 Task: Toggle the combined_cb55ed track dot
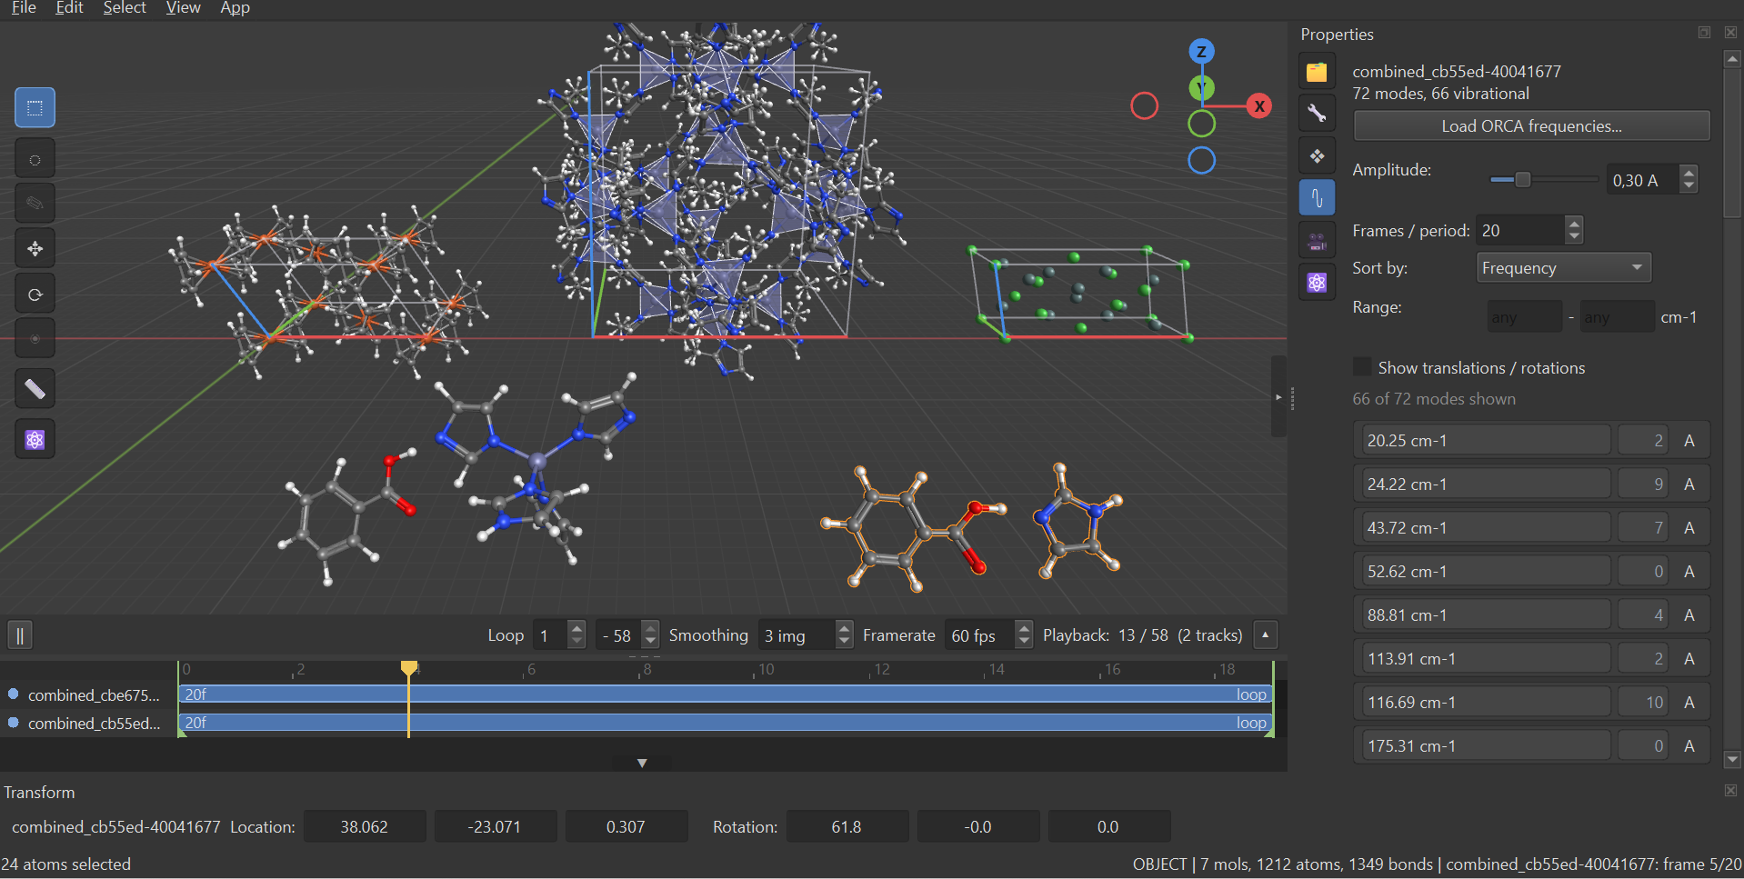tap(14, 723)
